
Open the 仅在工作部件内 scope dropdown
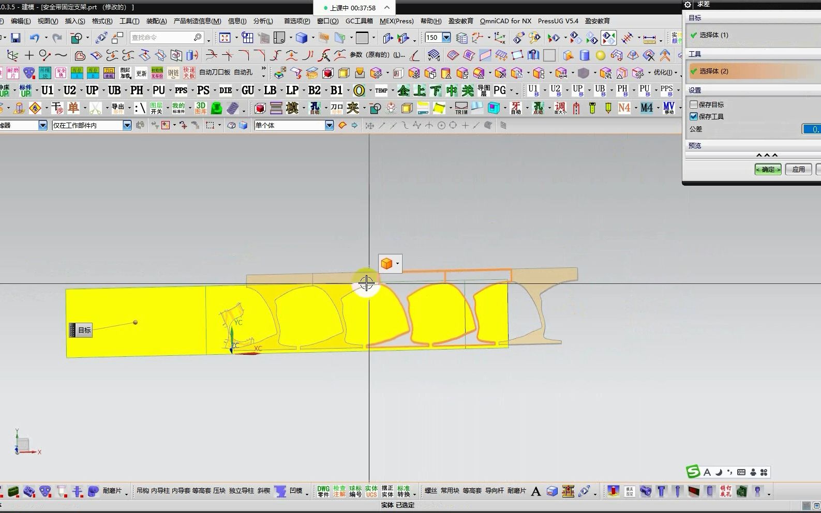[127, 125]
